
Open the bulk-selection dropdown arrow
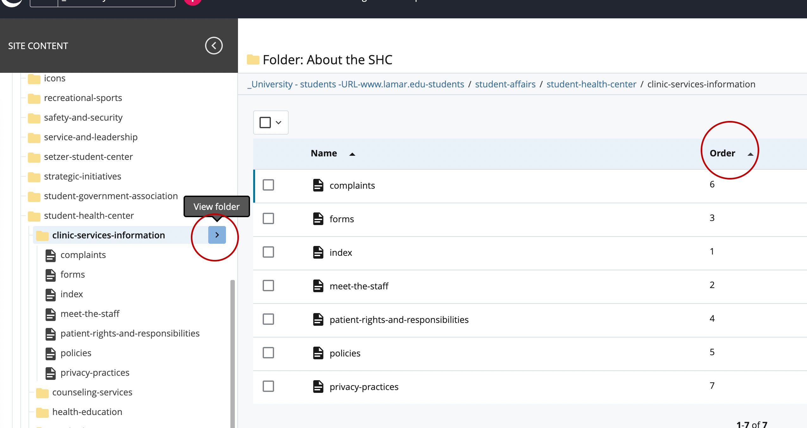point(278,123)
